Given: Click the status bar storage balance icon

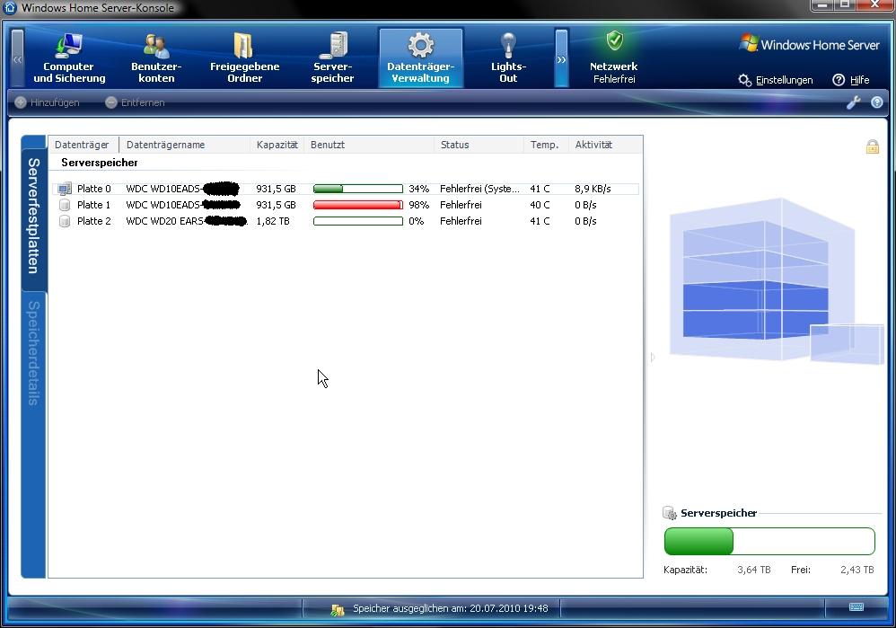Looking at the screenshot, I should click(x=338, y=609).
